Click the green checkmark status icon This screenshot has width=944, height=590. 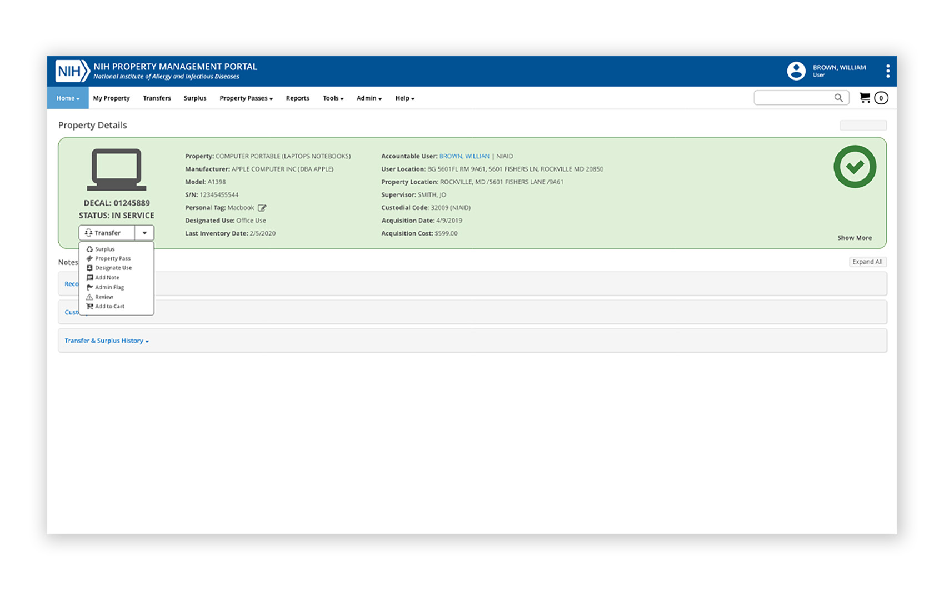[854, 167]
